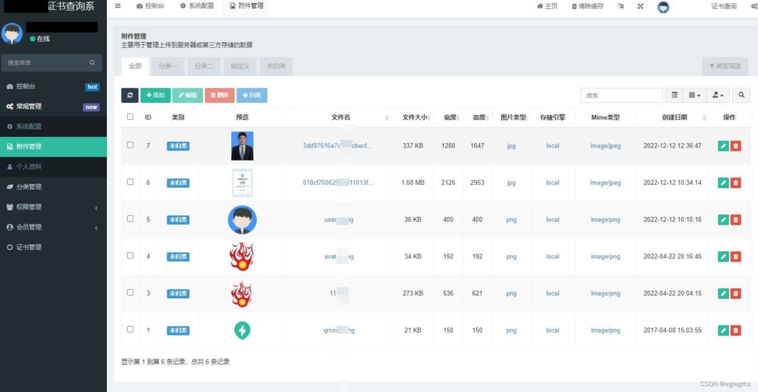Image resolution: width=758 pixels, height=392 pixels.
Task: Switch to the 未归类 tab
Action: [276, 66]
